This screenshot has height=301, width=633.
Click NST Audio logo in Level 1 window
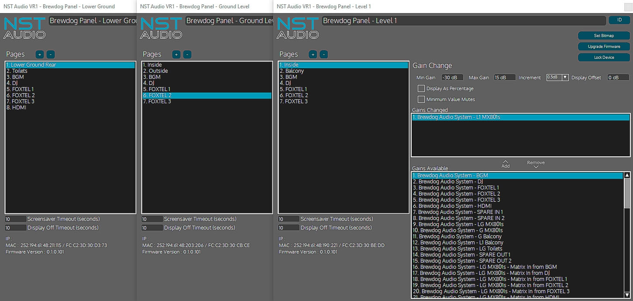coord(298,28)
